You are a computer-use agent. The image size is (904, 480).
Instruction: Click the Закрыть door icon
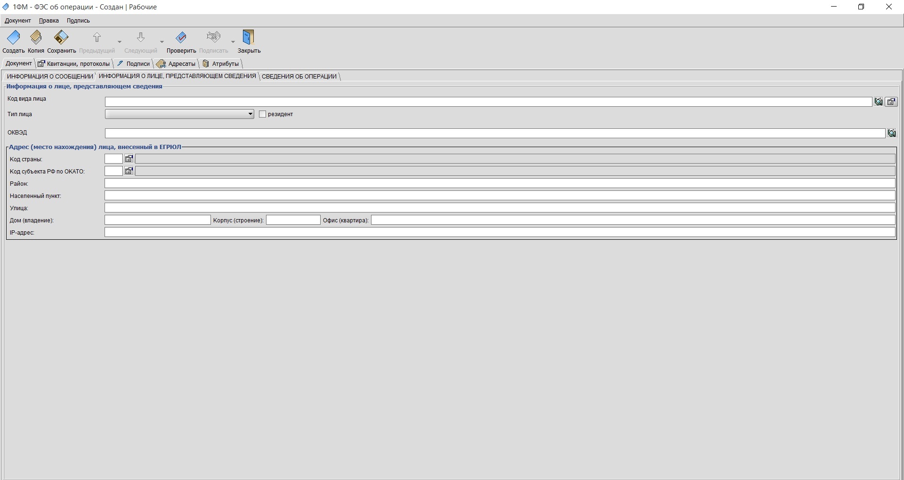249,37
